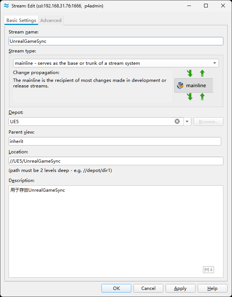Maximize the Stream Edit window
This screenshot has height=297, width=232.
(x=206, y=6)
